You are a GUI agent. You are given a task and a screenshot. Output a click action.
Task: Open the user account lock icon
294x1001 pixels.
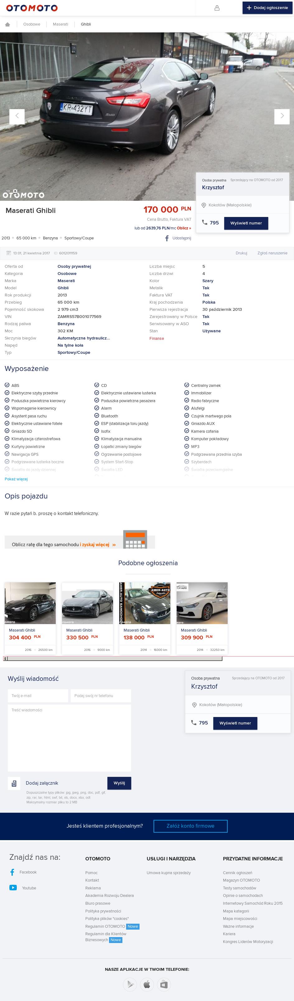coord(217,8)
